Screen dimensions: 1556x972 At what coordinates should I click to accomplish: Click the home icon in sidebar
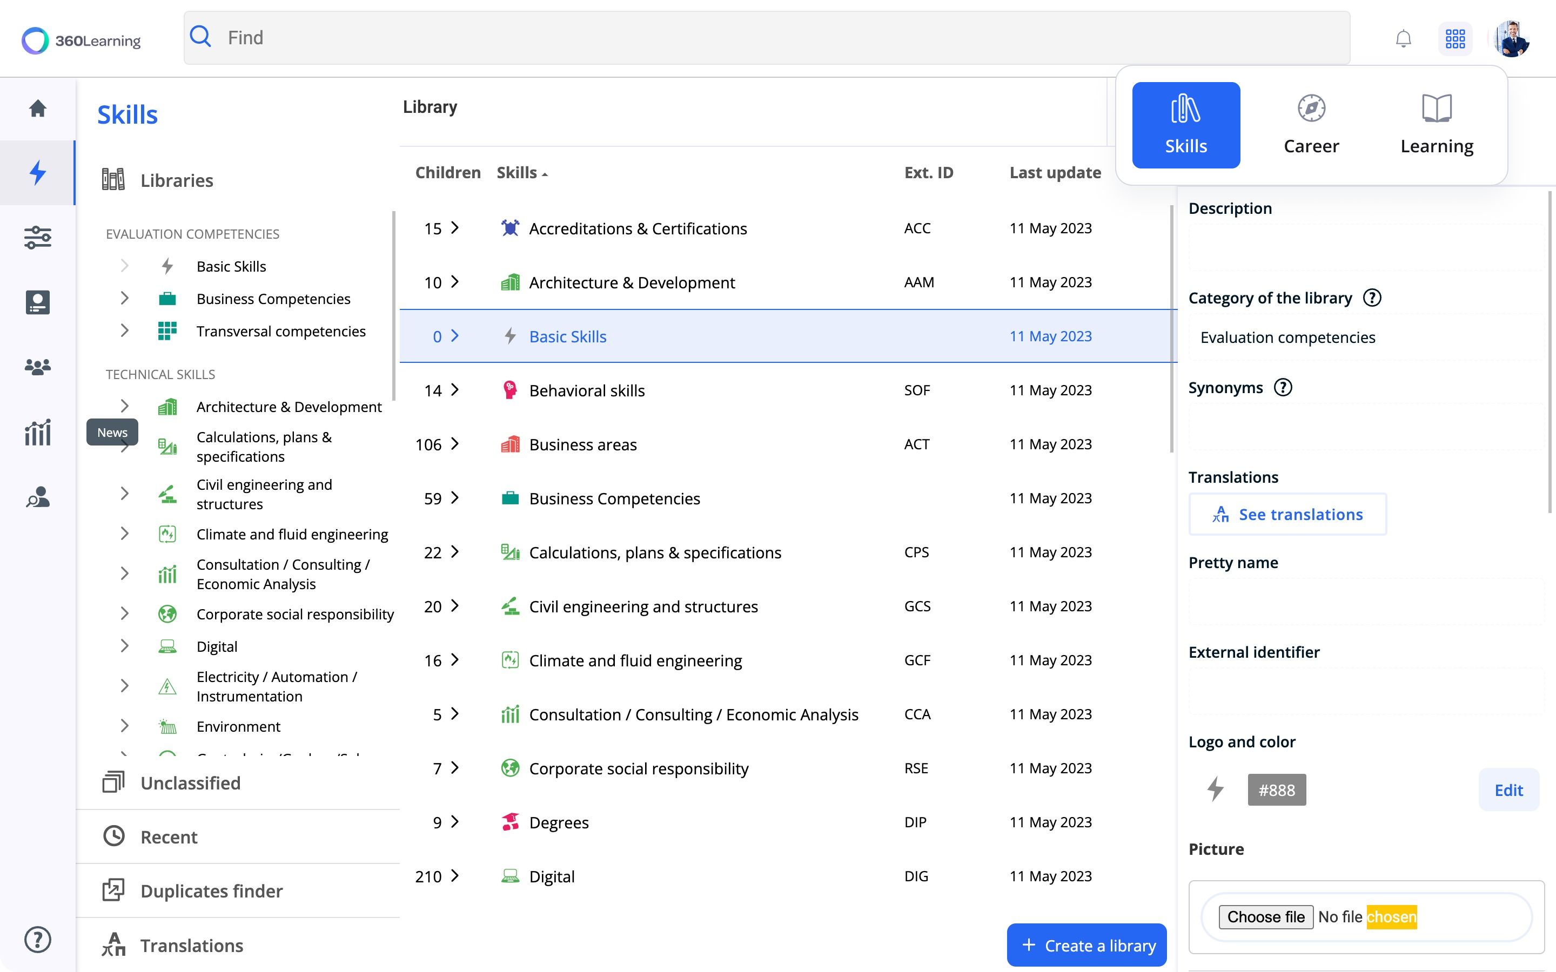pos(38,108)
